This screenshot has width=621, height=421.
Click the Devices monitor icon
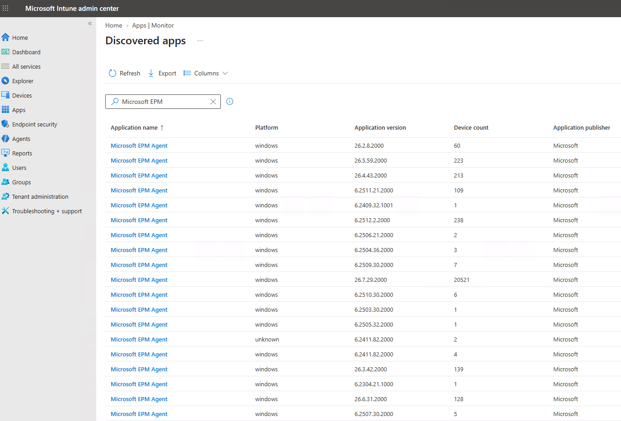tap(5, 95)
